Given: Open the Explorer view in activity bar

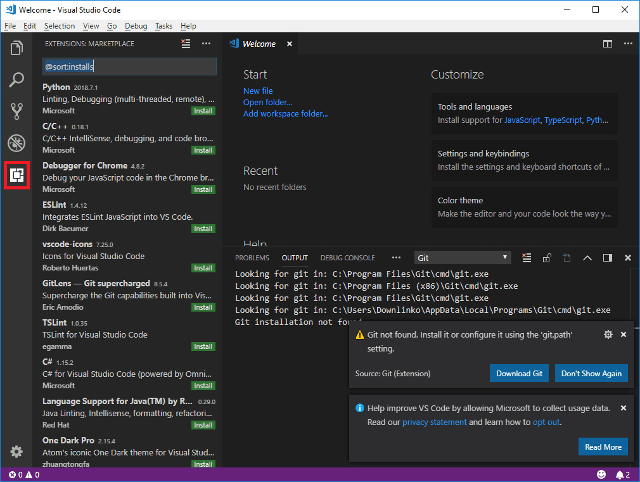Looking at the screenshot, I should [16, 48].
